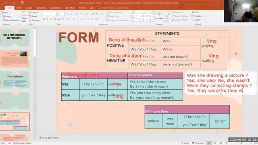258x145 pixels.
Task: Click Clear All Formatting icon
Action: (x=76, y=14)
